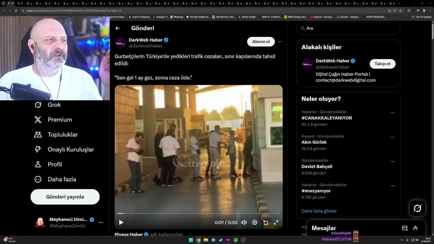Open the Akın Gürlek trending topic
Image resolution: width=434 pixels, height=244 pixels.
coord(314,142)
